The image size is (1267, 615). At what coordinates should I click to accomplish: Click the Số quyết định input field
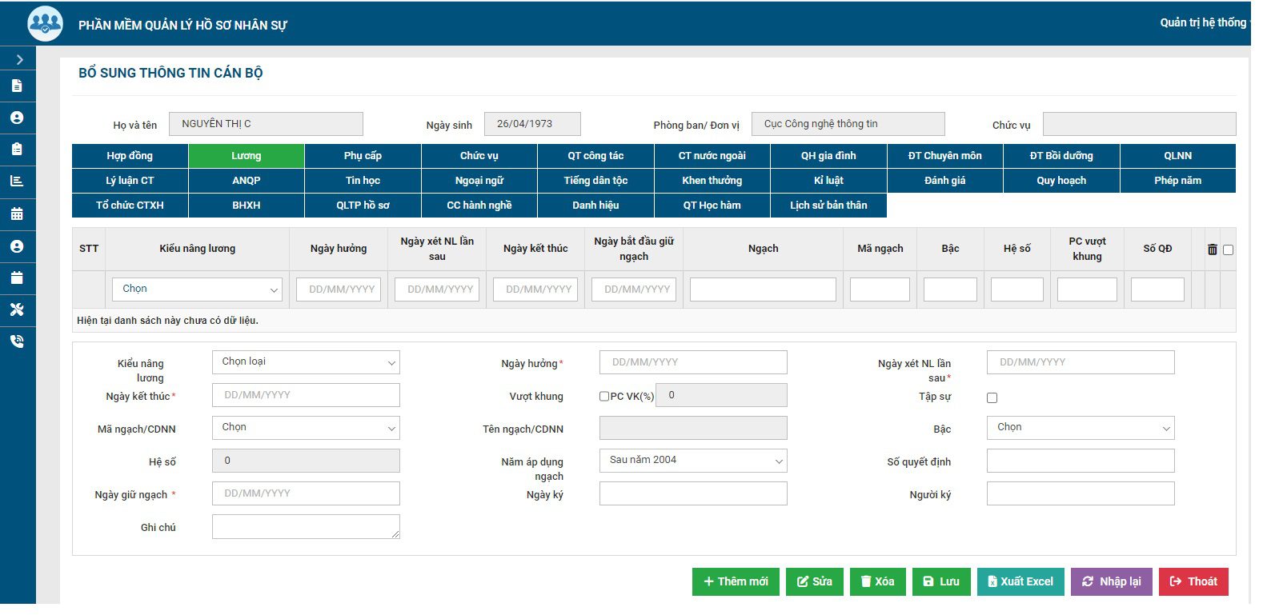(x=1081, y=461)
